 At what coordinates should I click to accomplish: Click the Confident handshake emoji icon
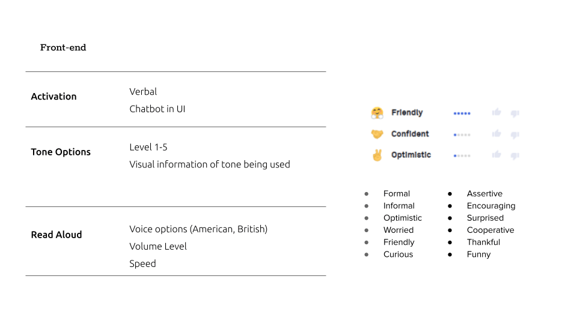point(377,134)
